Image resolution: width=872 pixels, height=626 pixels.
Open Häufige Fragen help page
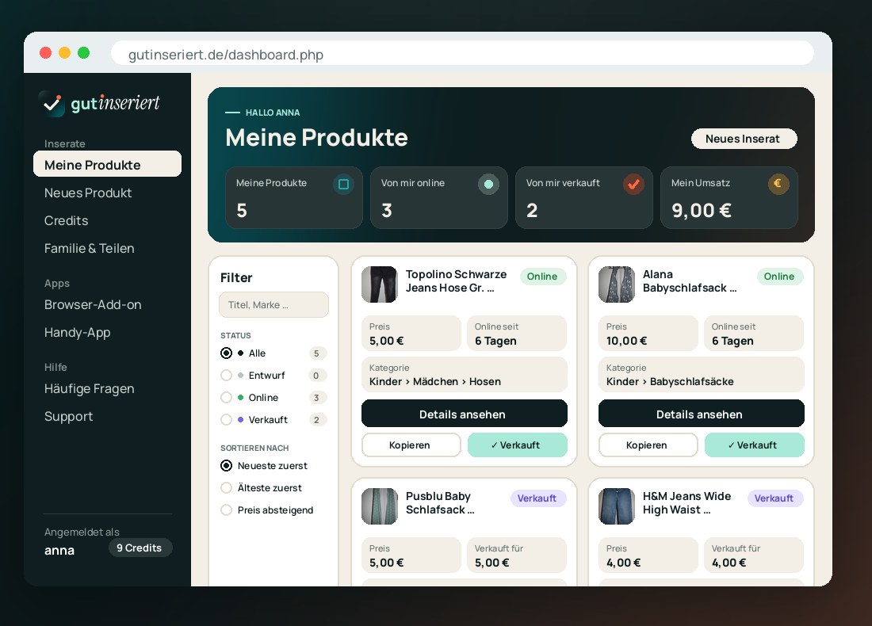[89, 388]
